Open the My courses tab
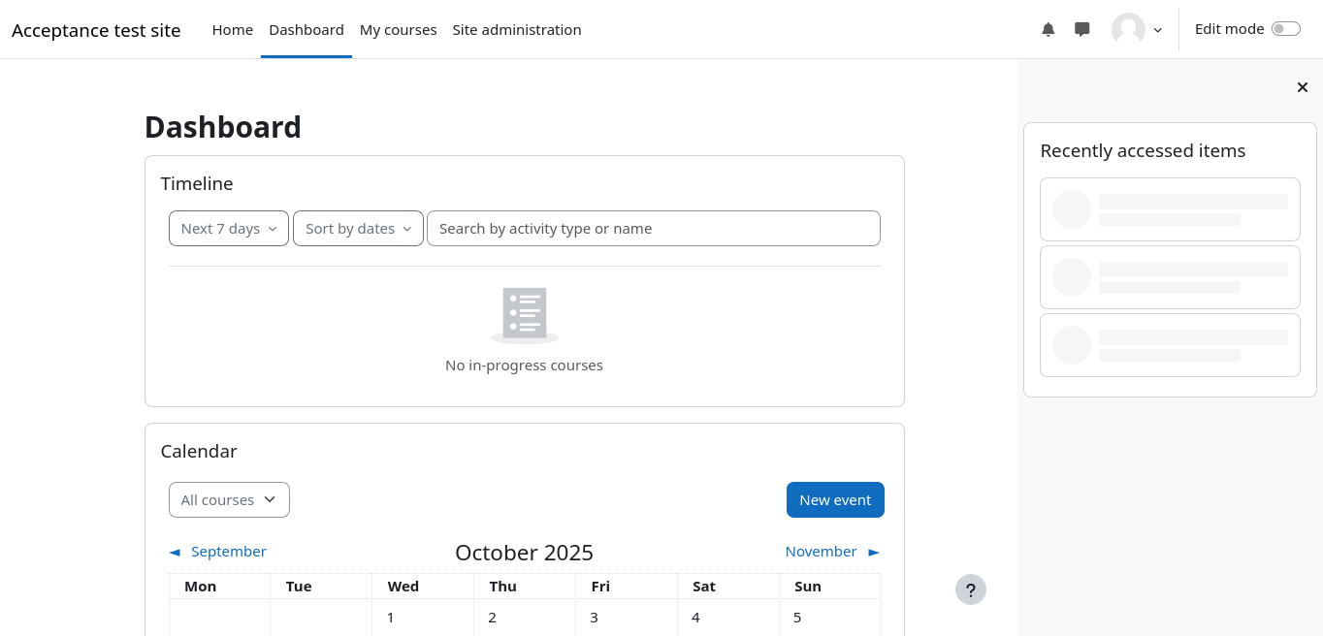Screen dimensions: 1323x636 coord(398,30)
